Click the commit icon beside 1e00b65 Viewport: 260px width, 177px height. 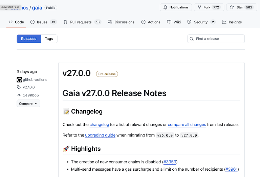pos(19,95)
